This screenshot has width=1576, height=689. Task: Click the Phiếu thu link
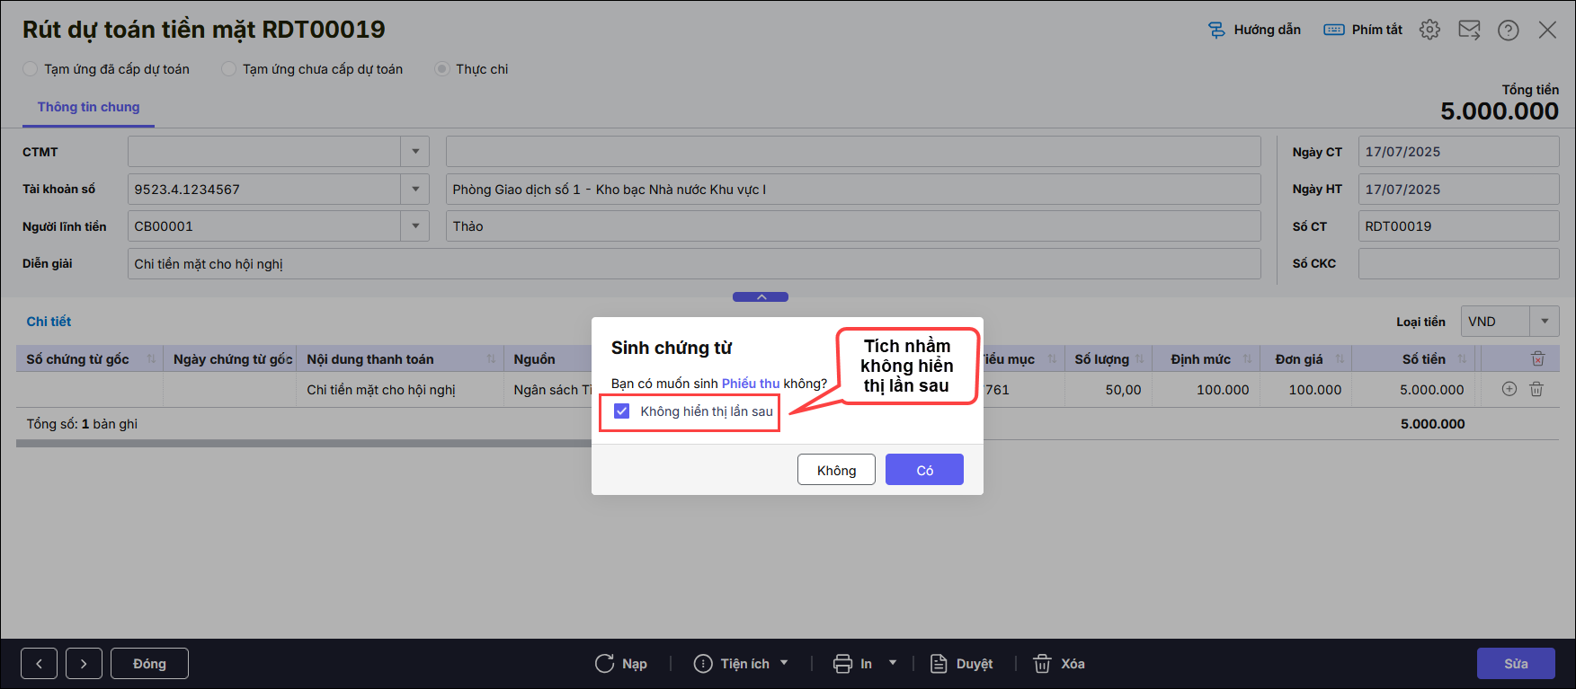pyautogui.click(x=751, y=384)
